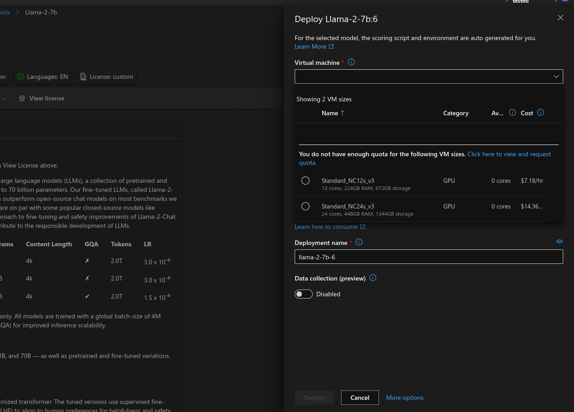Click the $7.18/hr cost value
The height and width of the screenshot is (412, 574).
point(532,181)
